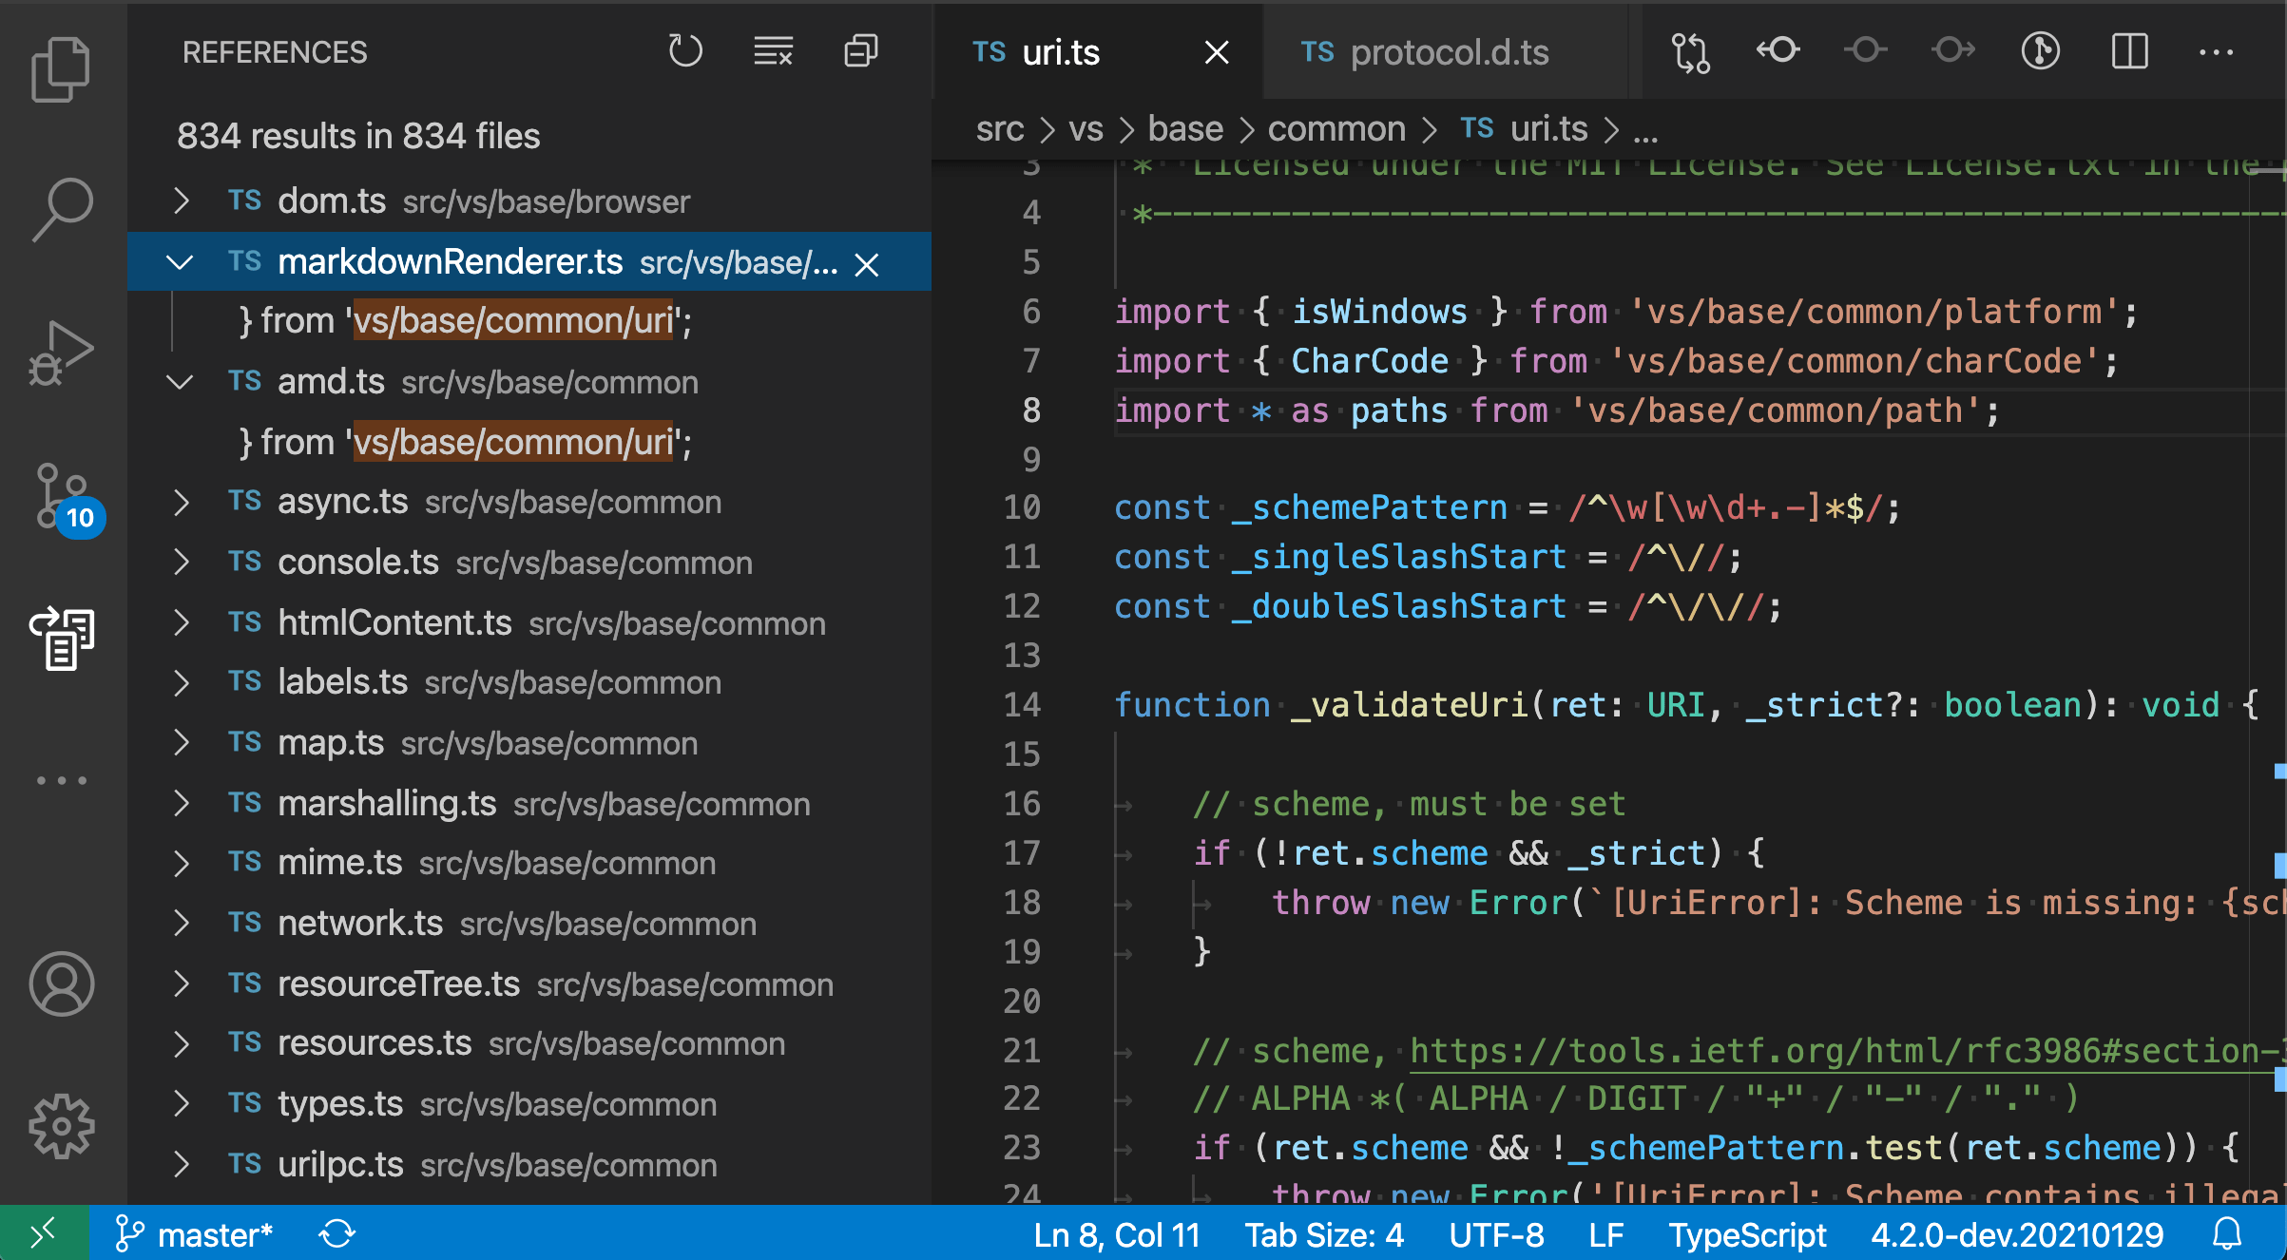Refresh the references results list
Screen dimensions: 2287x1260
(686, 51)
